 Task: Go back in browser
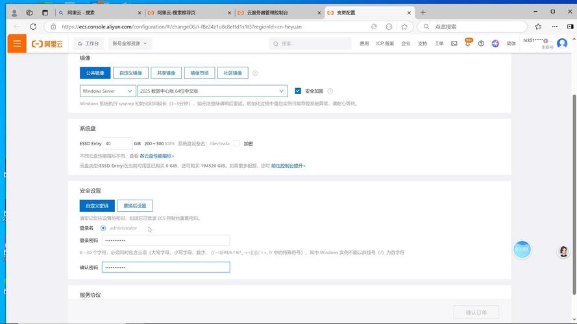pos(16,27)
